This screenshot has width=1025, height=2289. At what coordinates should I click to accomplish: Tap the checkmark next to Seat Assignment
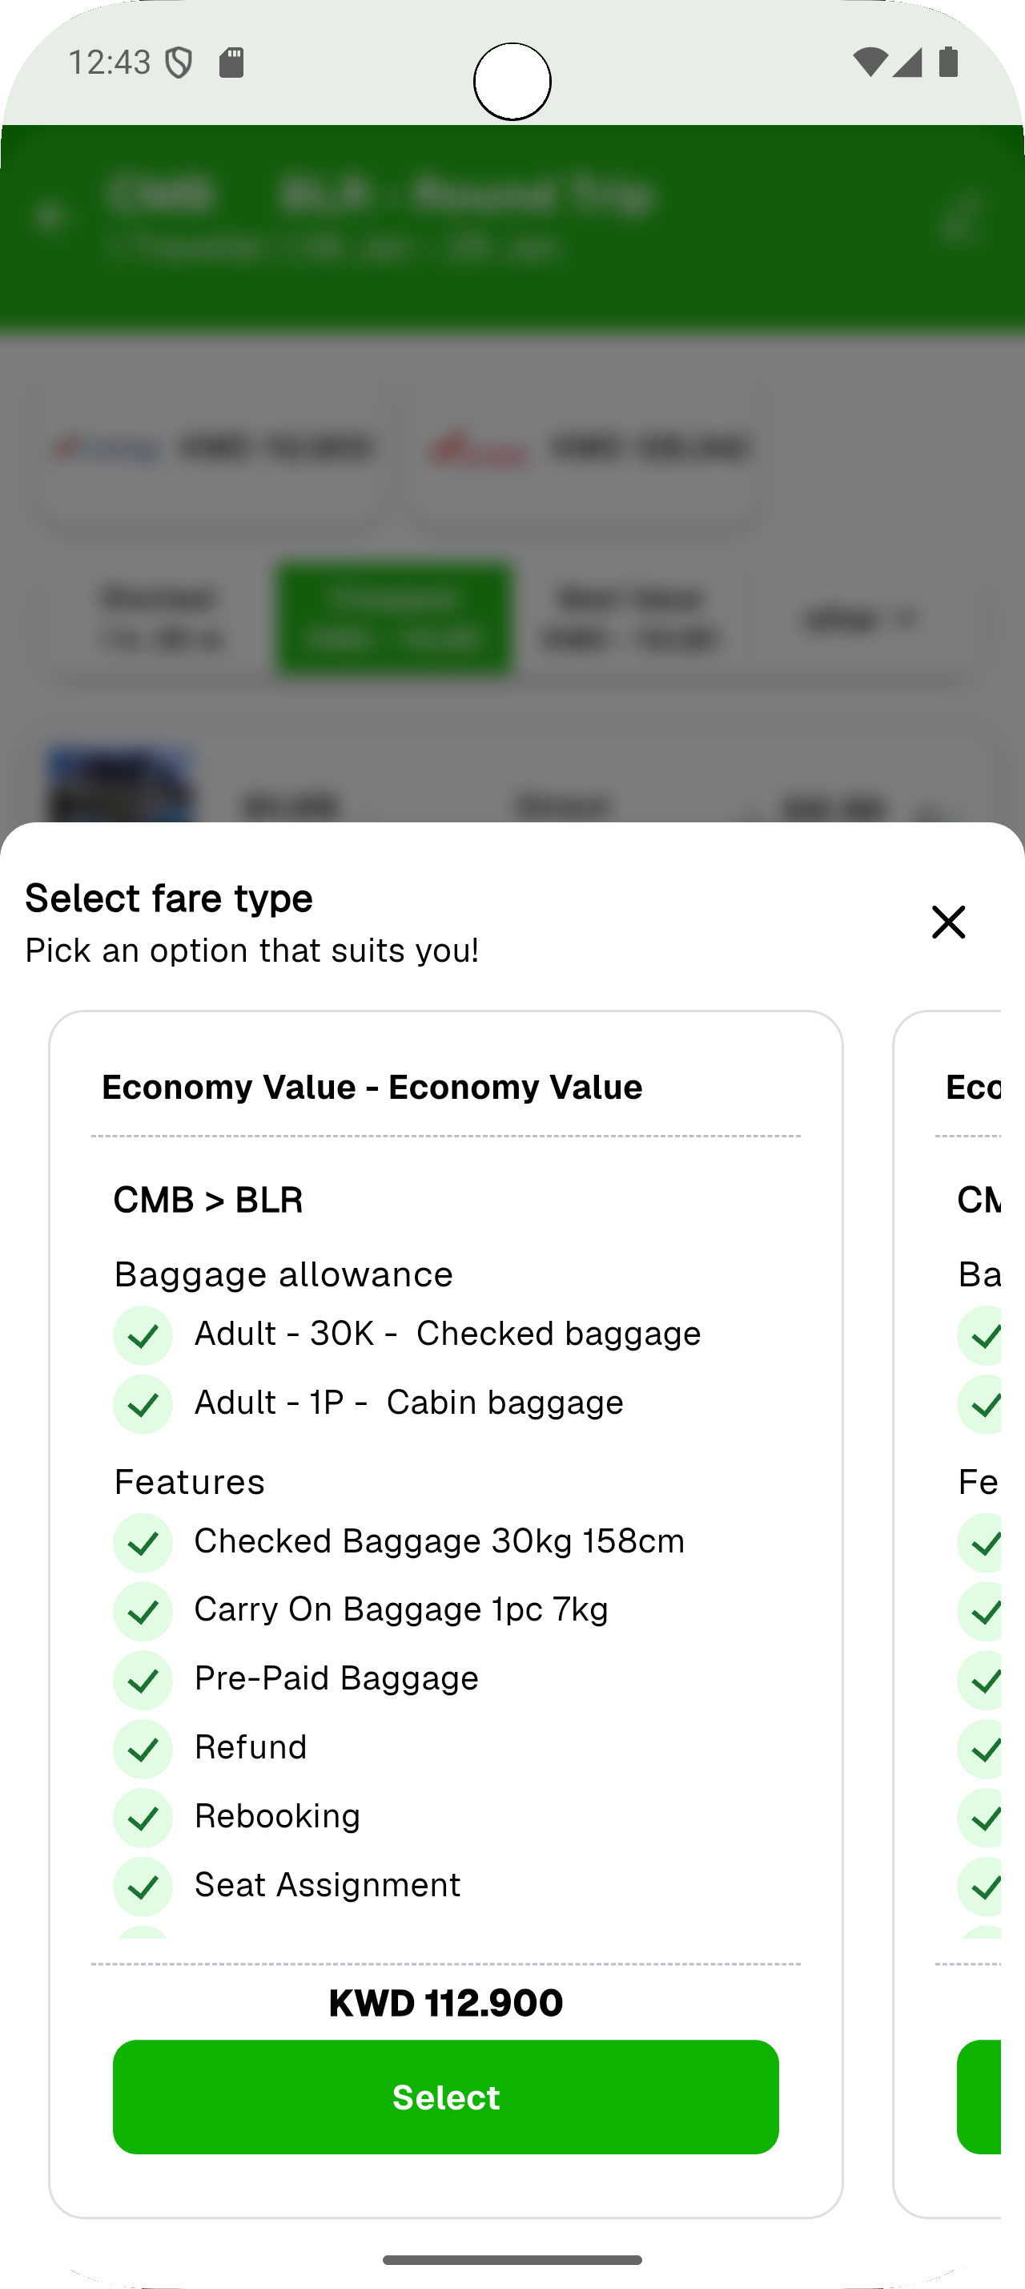pyautogui.click(x=143, y=1886)
